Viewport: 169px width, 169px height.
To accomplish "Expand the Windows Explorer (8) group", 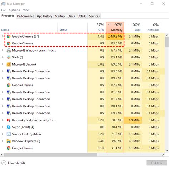I will pyautogui.click(x=2, y=141).
